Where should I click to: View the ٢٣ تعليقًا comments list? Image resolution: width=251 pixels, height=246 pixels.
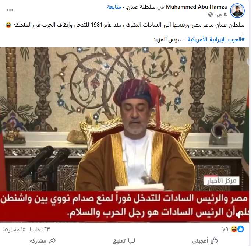pos(40,229)
